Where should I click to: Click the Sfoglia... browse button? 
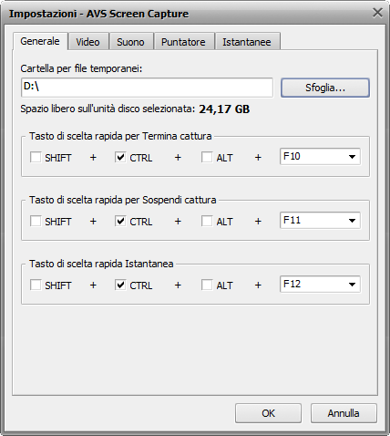click(325, 88)
